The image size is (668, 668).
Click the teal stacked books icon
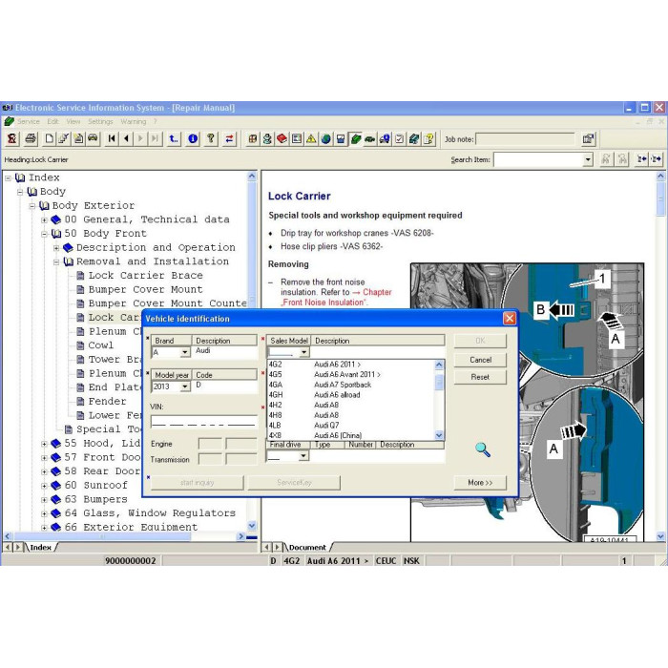point(414,139)
